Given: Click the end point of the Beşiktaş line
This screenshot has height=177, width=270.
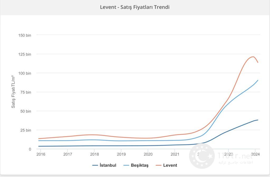Looking at the screenshot, I should pos(258,80).
